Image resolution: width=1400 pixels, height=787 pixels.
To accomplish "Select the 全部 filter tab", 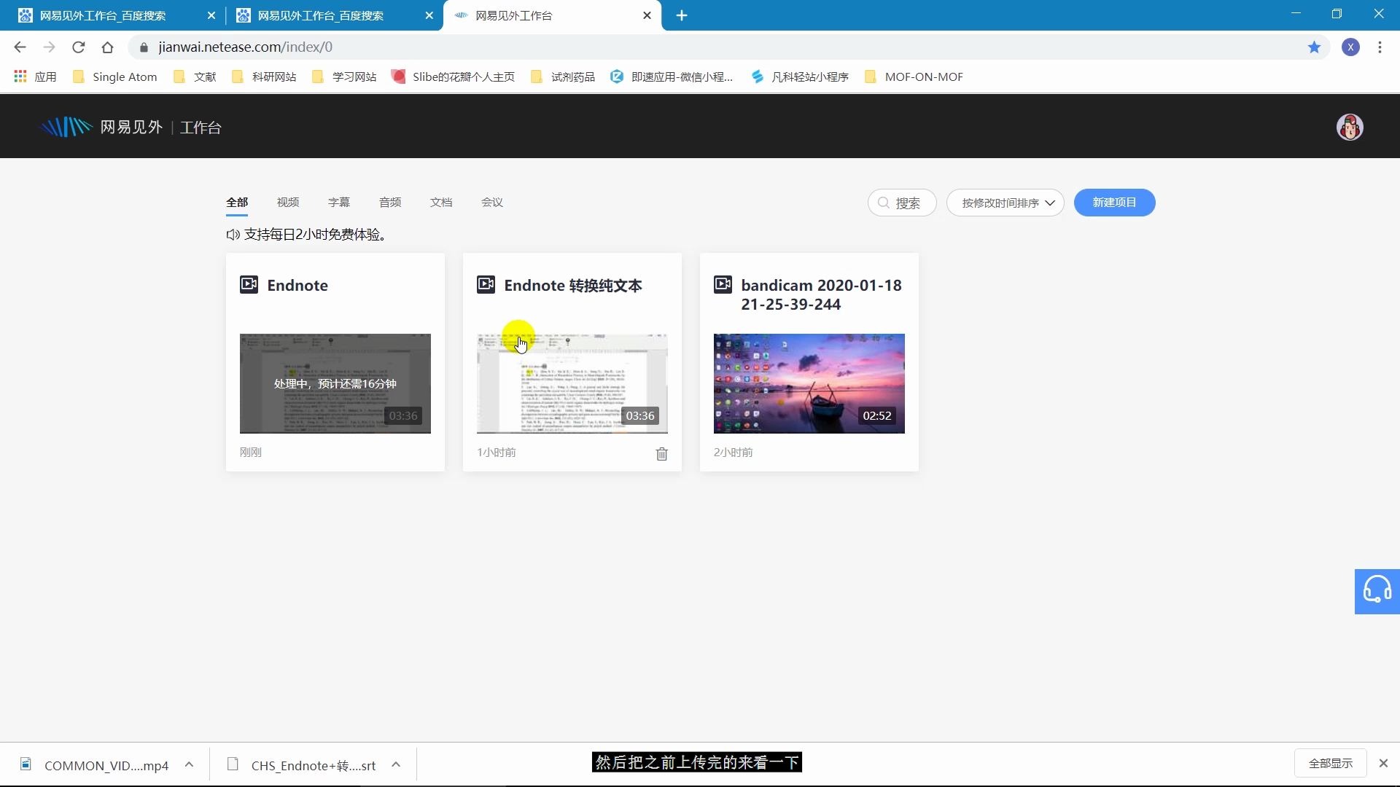I will [x=237, y=203].
